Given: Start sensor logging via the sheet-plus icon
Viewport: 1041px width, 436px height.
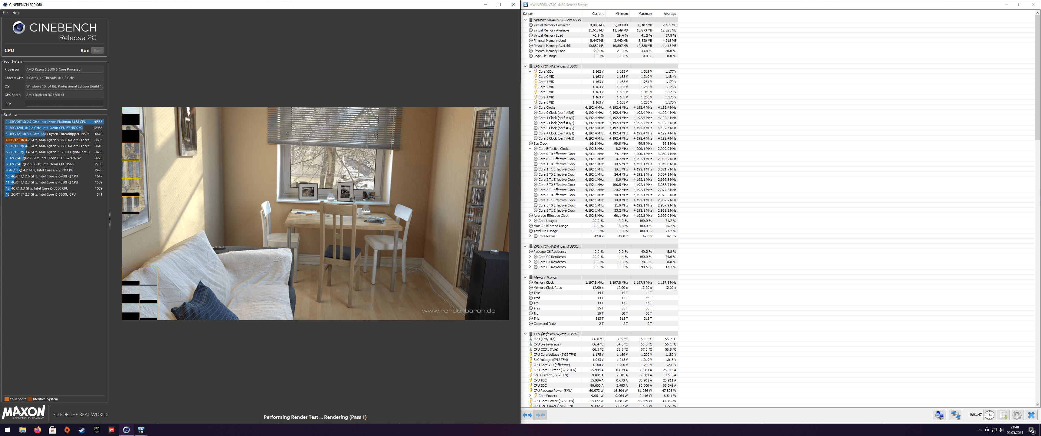Looking at the screenshot, I should pyautogui.click(x=1003, y=415).
